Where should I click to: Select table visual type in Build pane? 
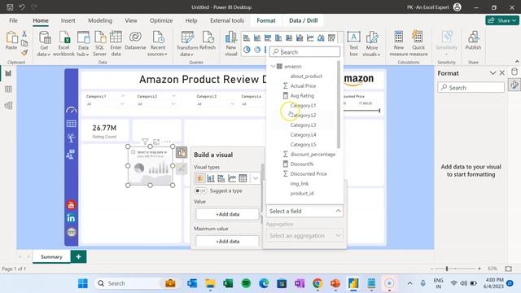243,178
